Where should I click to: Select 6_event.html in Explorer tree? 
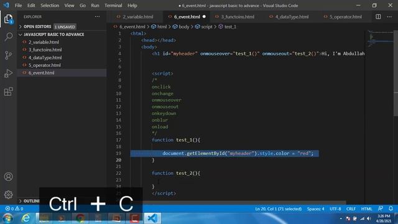tap(42, 73)
